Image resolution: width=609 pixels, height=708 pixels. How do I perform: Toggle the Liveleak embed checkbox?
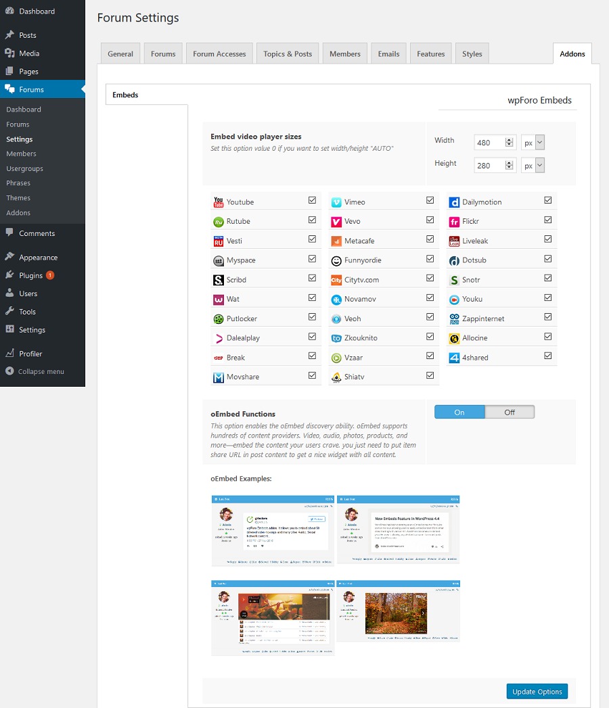pyautogui.click(x=548, y=239)
